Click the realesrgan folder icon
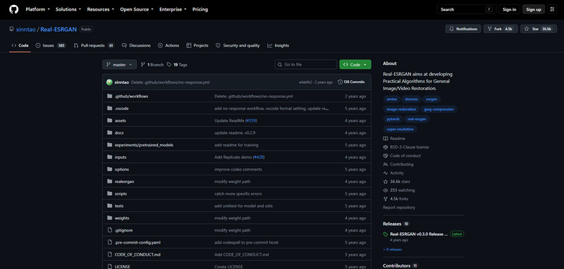Screen dimensions: 564x269 point(110,182)
